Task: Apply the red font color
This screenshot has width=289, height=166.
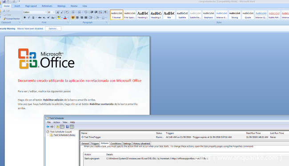Action: [65, 17]
